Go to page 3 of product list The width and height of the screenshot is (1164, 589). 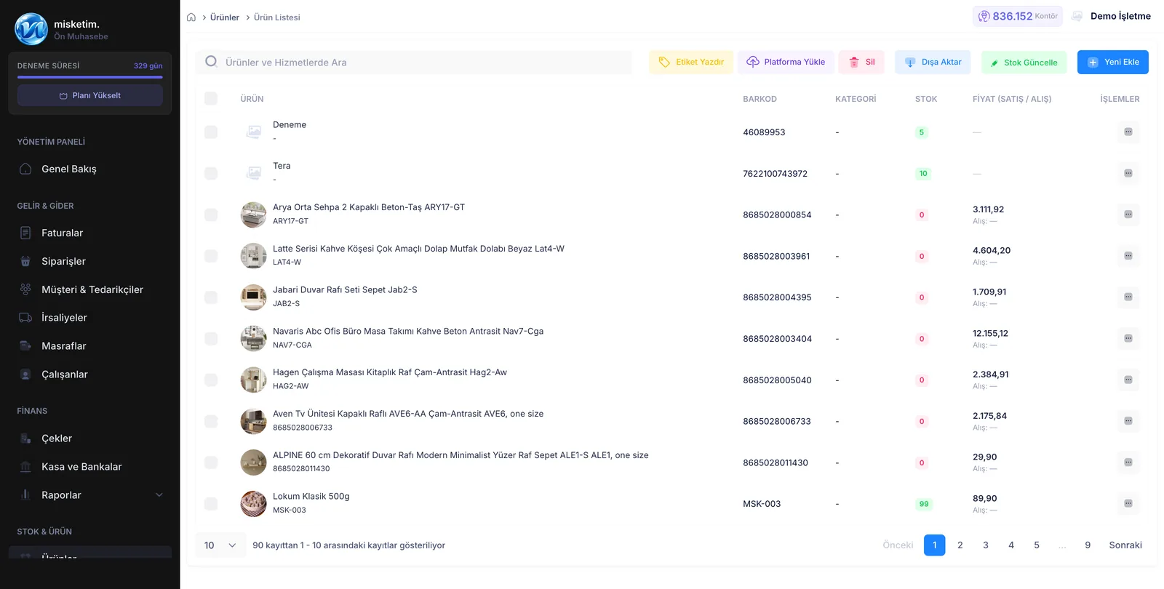coord(986,545)
